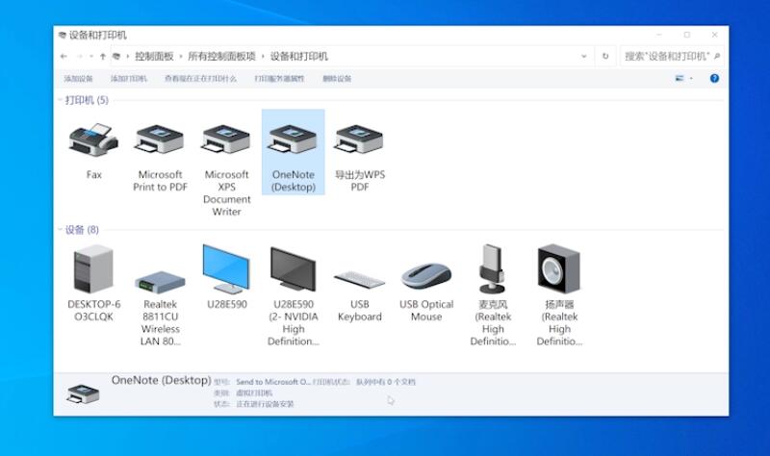This screenshot has height=456, width=770.
Task: Go up one level with up arrow
Action: 103,57
